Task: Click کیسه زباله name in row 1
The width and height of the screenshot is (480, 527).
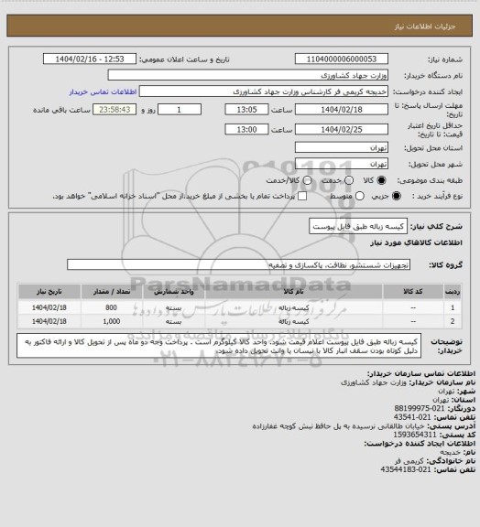Action: [294, 307]
